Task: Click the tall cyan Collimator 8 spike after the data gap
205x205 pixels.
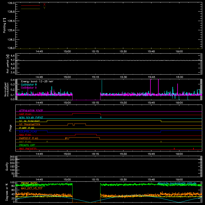Action: point(102,86)
